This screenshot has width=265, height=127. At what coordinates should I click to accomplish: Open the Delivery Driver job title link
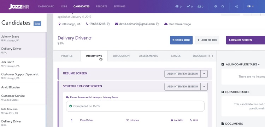(x=72, y=38)
